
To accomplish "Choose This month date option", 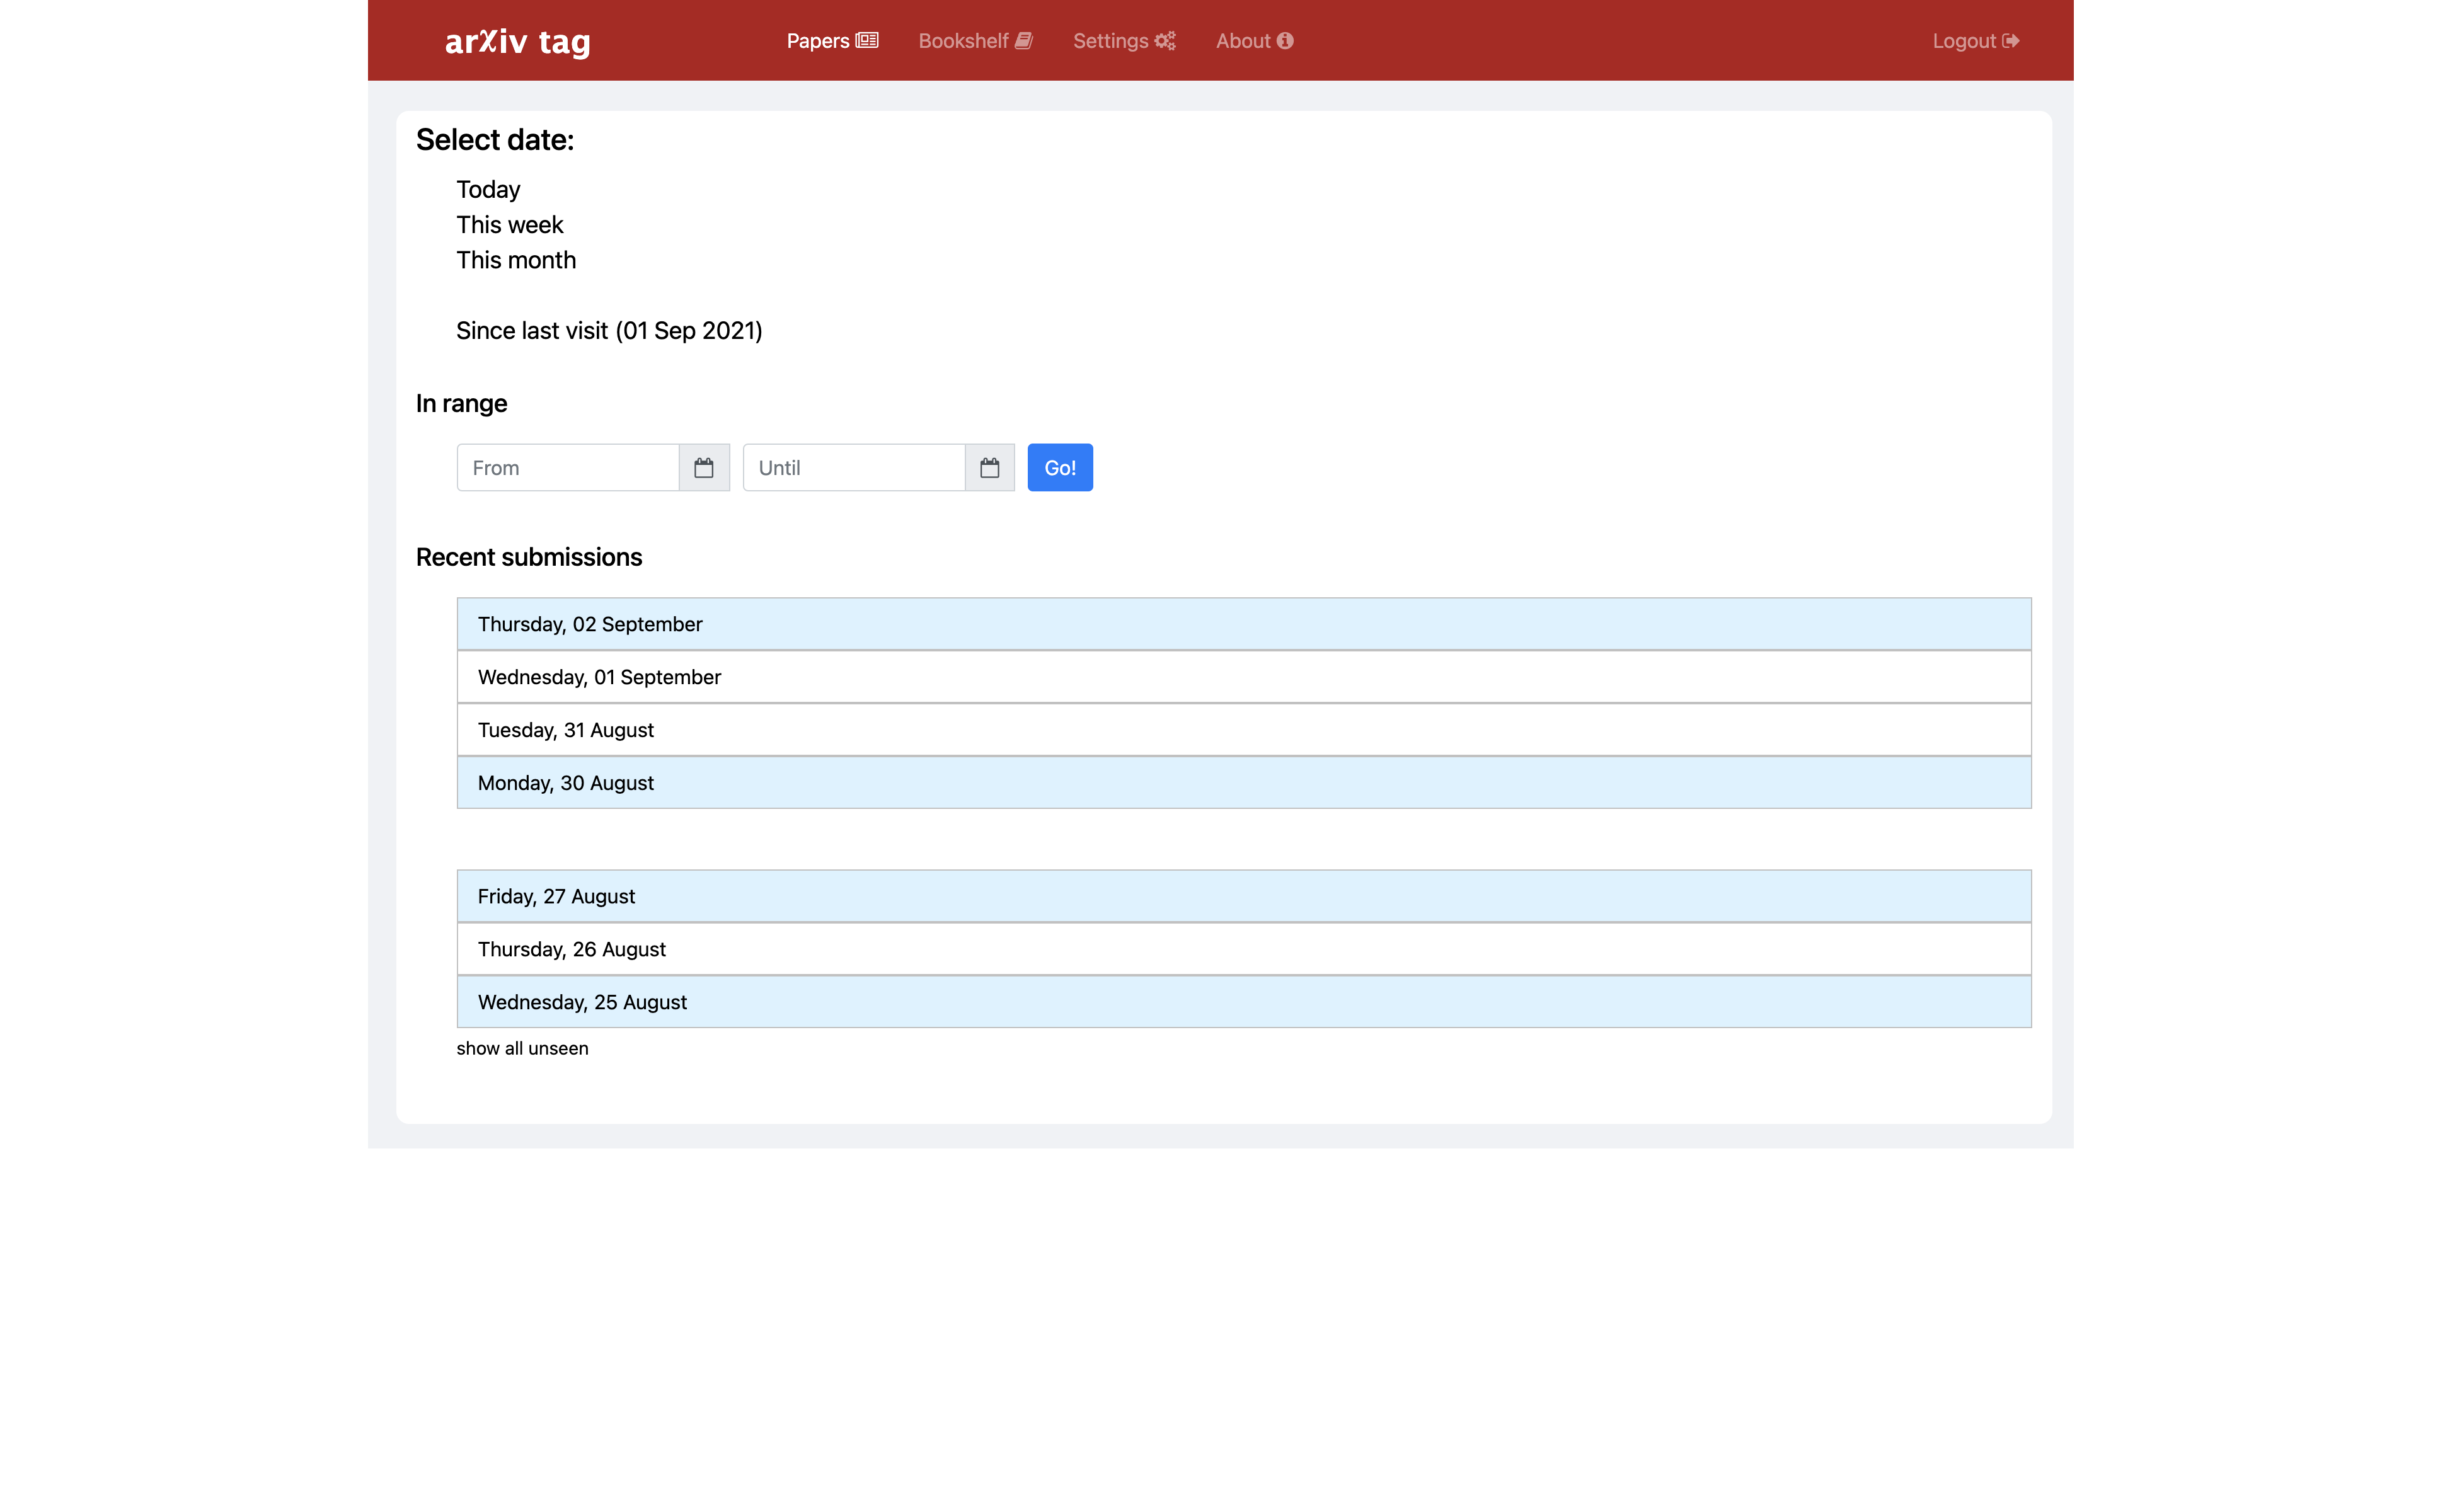I will [516, 260].
